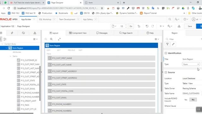Click the search magnifier in APEX header

(170, 19)
